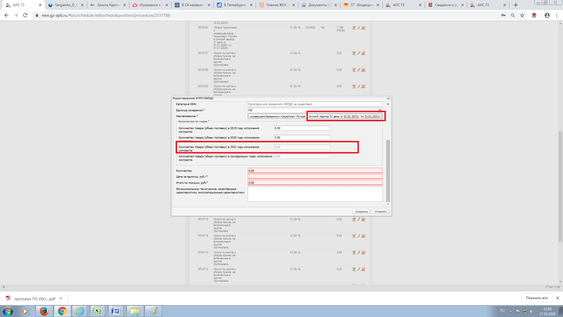The height and width of the screenshot is (317, 563).
Task: Switch to Залить Картинку tab
Action: point(108,5)
